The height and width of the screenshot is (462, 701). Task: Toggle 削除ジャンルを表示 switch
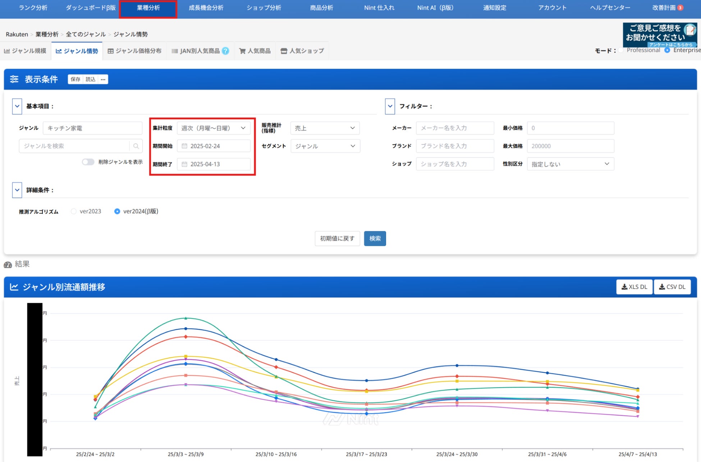click(88, 162)
